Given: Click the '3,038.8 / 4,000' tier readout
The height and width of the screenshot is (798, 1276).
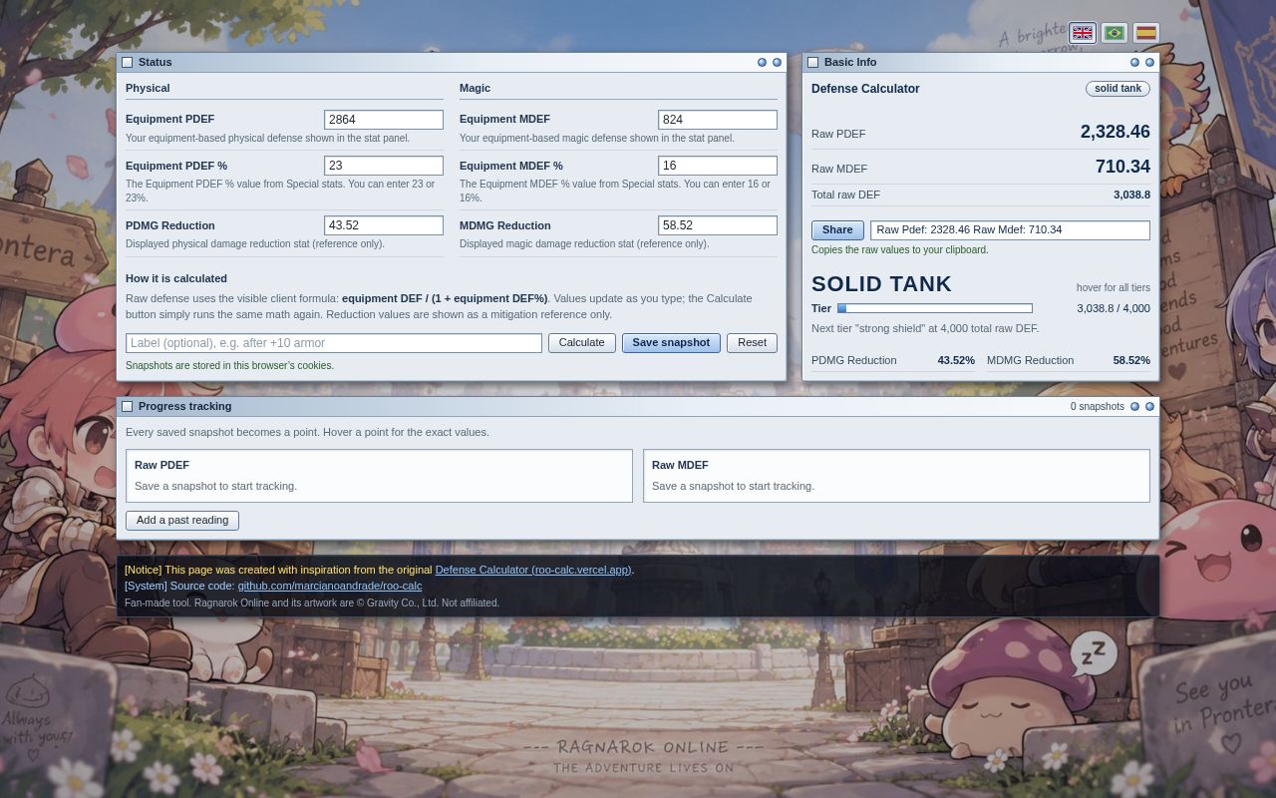Looking at the screenshot, I should 1114,308.
